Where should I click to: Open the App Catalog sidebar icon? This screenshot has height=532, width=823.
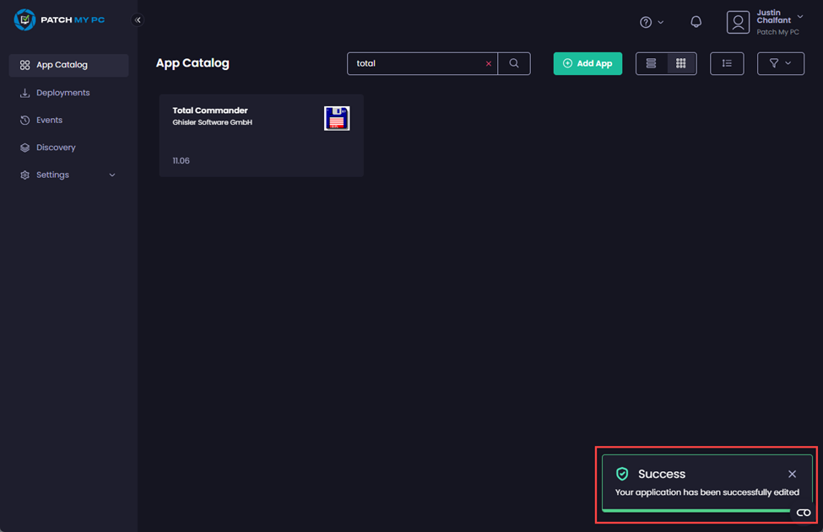tap(25, 65)
